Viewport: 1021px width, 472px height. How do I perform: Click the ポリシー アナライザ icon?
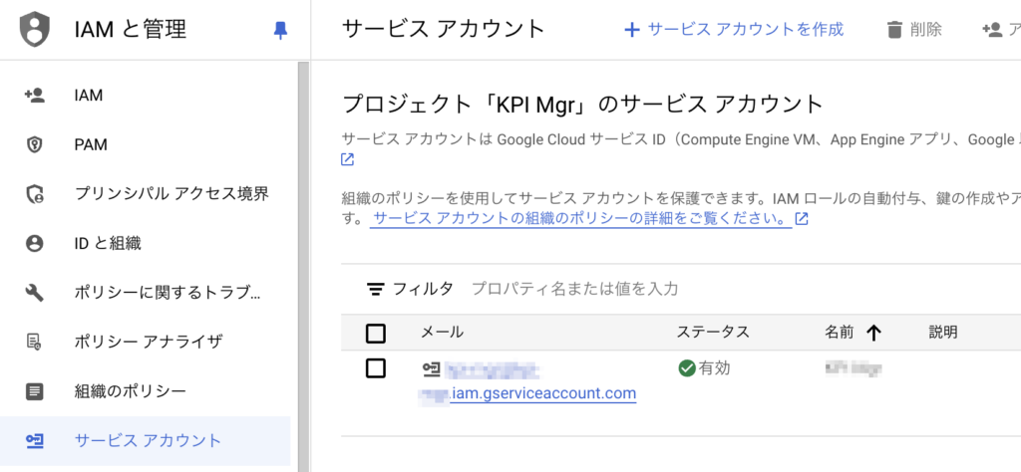pyautogui.click(x=35, y=342)
